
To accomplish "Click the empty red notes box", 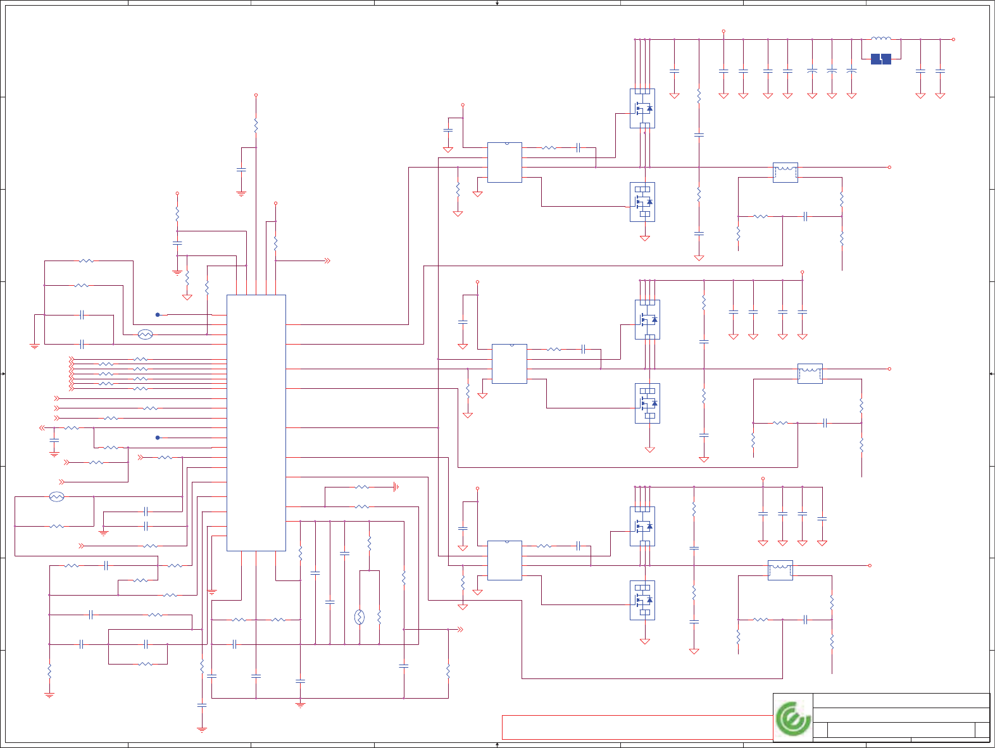I will tap(637, 727).
